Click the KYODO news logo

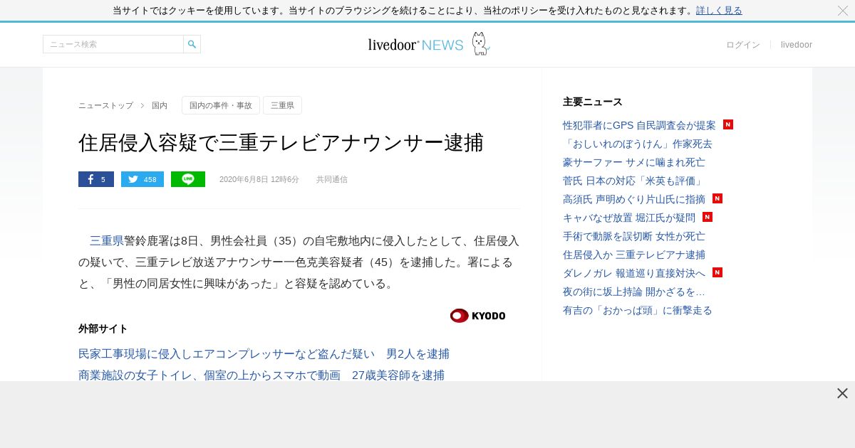(x=477, y=315)
